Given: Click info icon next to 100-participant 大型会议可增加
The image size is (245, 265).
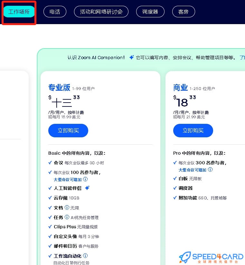Looking at the screenshot, I should (85, 179).
